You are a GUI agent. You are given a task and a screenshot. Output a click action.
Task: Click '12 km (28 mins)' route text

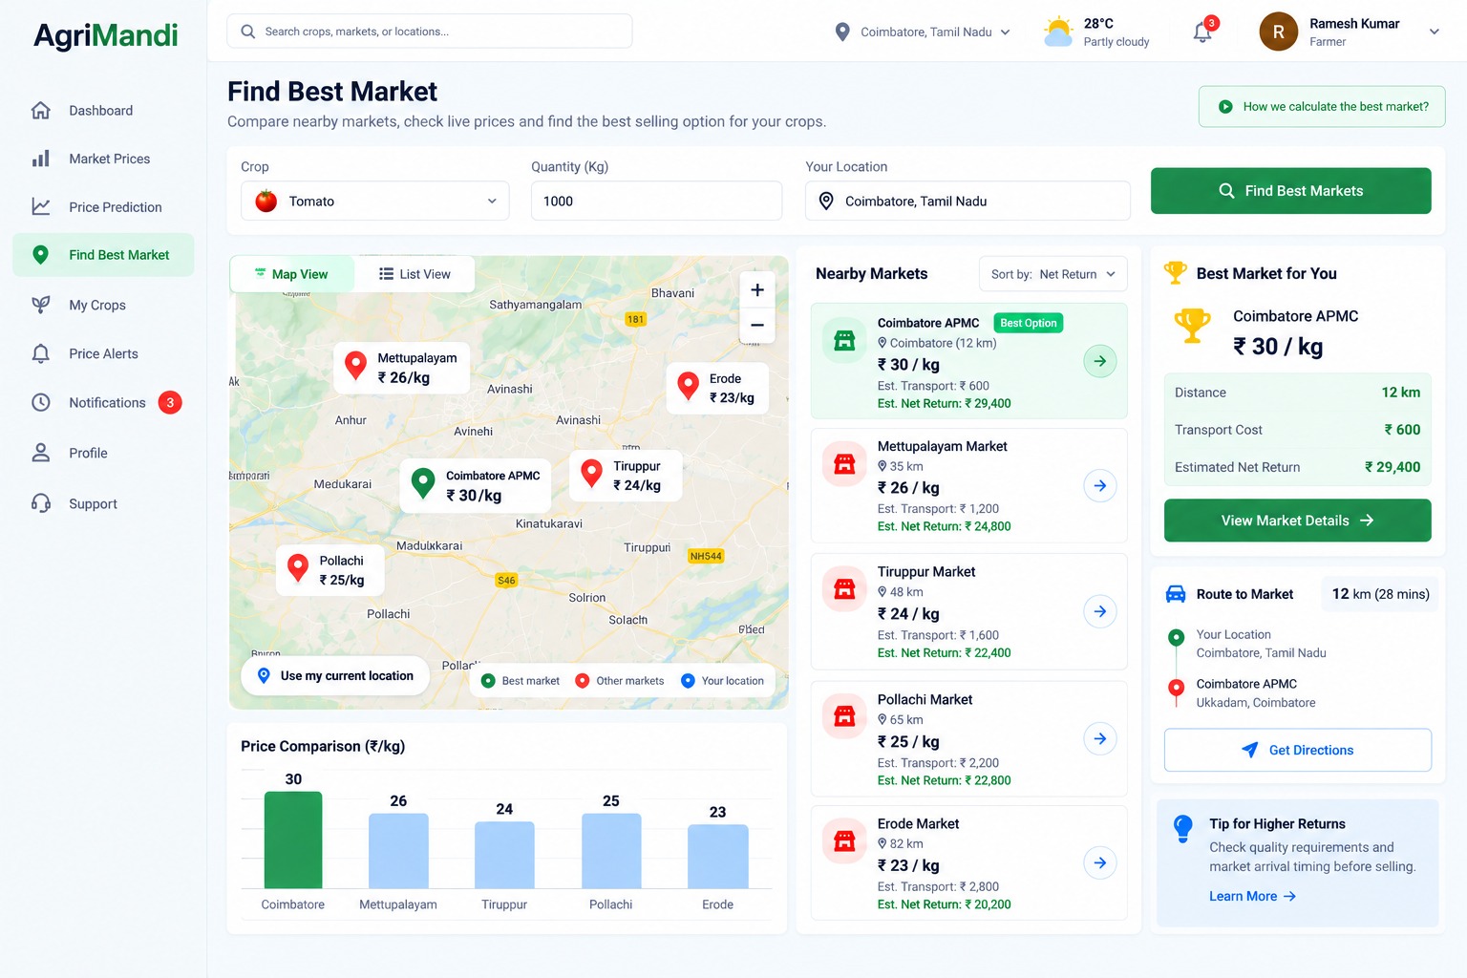pos(1380,594)
